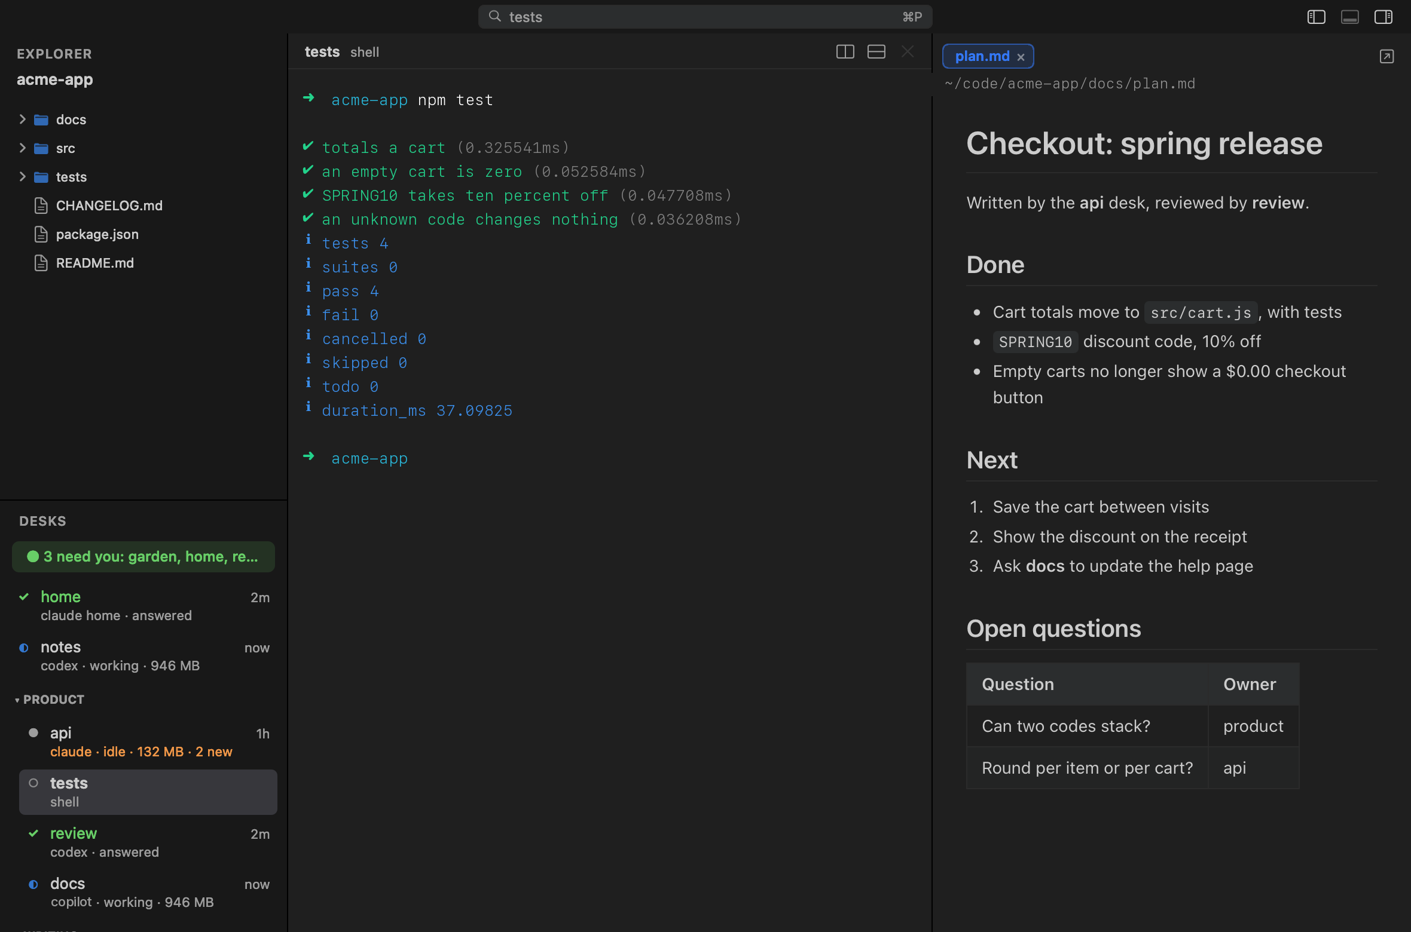Viewport: 1411px width, 932px height.
Task: Click the acme-app project name
Action: 54,79
